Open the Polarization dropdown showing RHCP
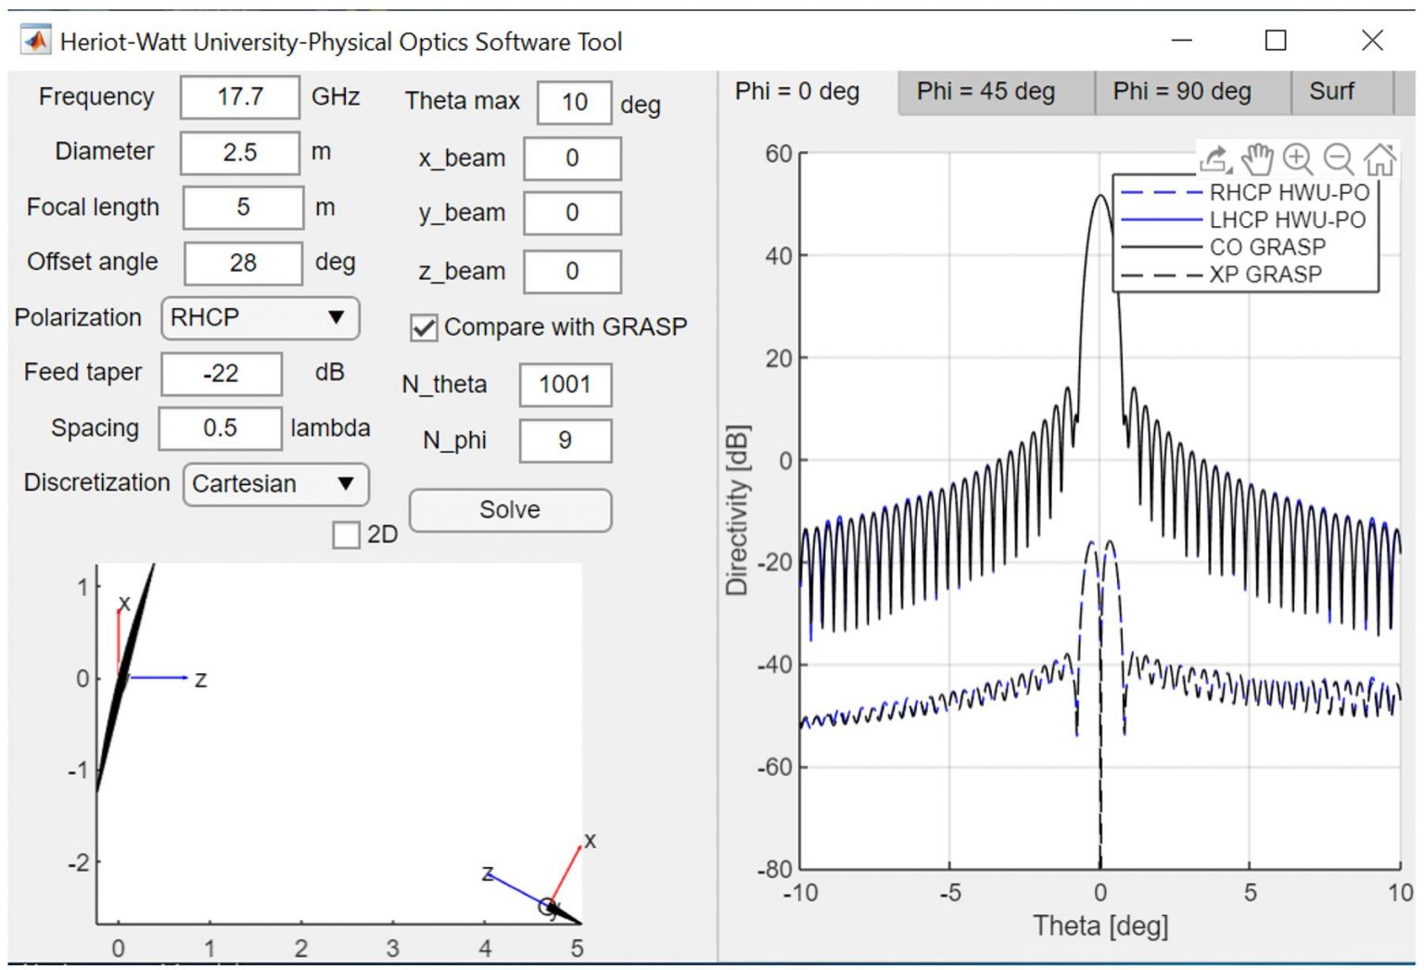 coord(260,319)
